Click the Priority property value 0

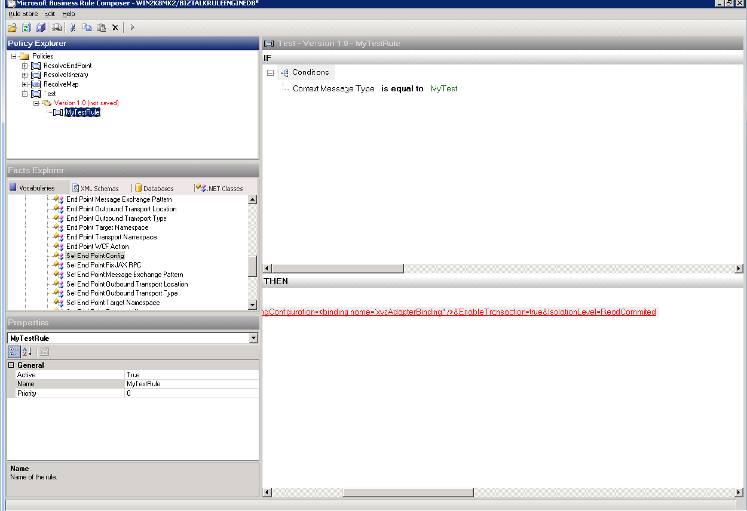pos(192,393)
